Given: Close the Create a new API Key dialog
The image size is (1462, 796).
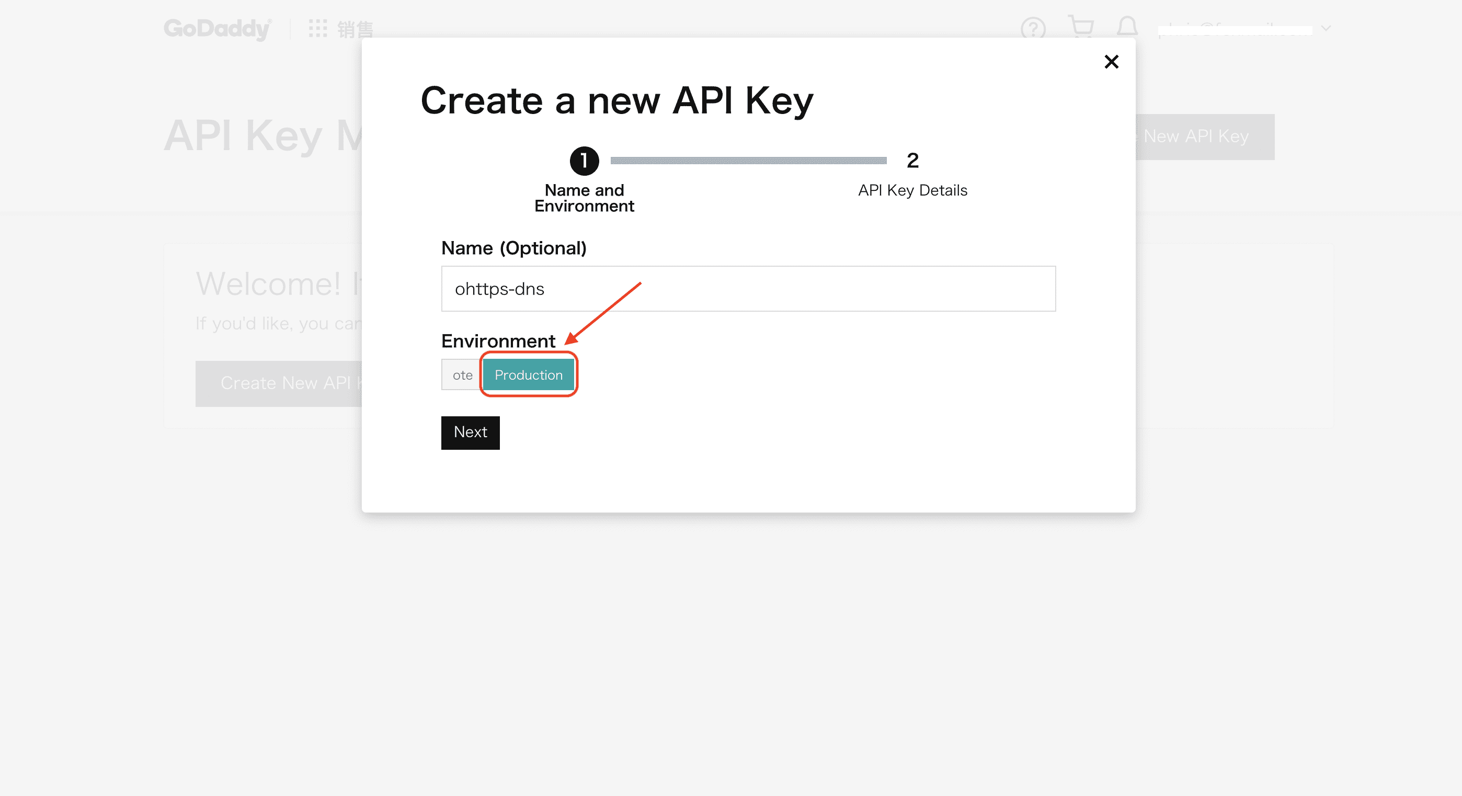Looking at the screenshot, I should tap(1111, 61).
